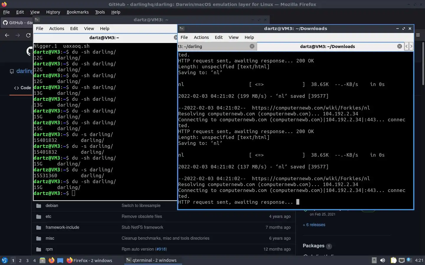Open Firefox Tools menu

(100, 12)
